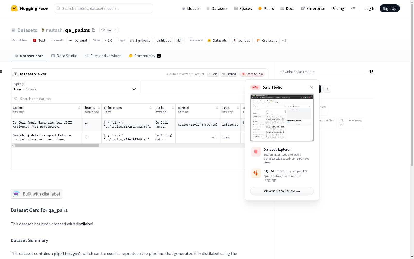Select the "Is Cell Range Expansion" anchor cell
414x259 pixels.
(47, 125)
